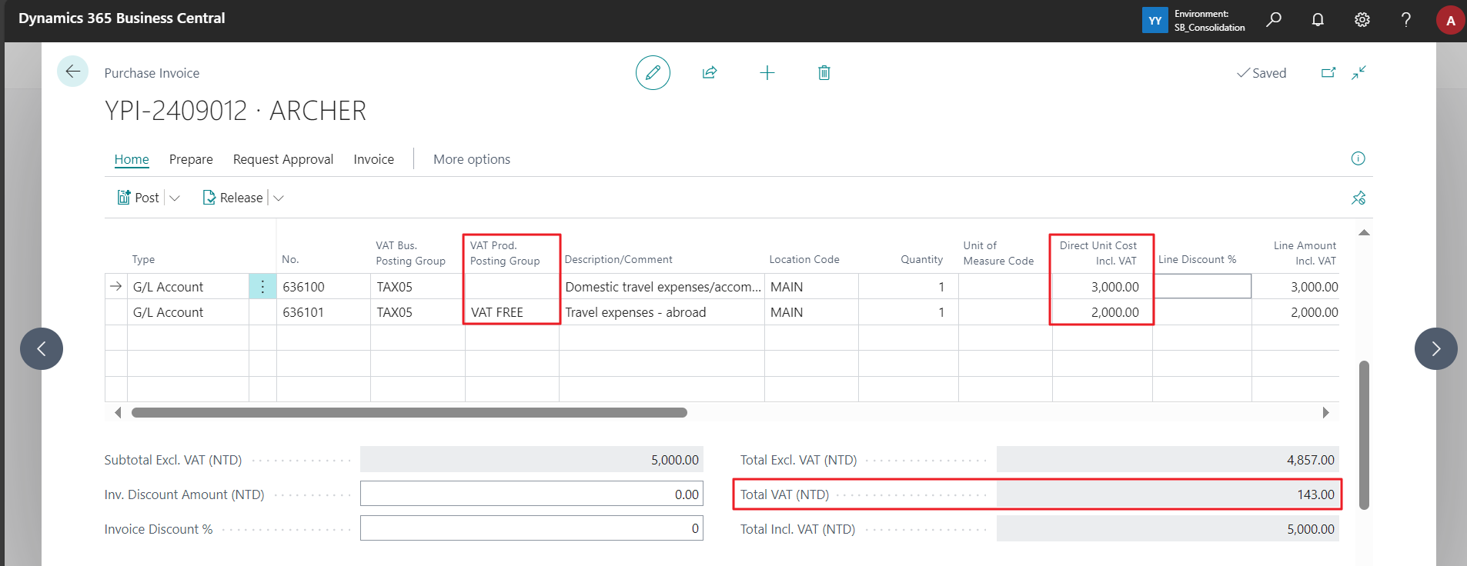Screen dimensions: 1467x566
Task: Click the collapse page arrows icon
Action: coord(1359,72)
